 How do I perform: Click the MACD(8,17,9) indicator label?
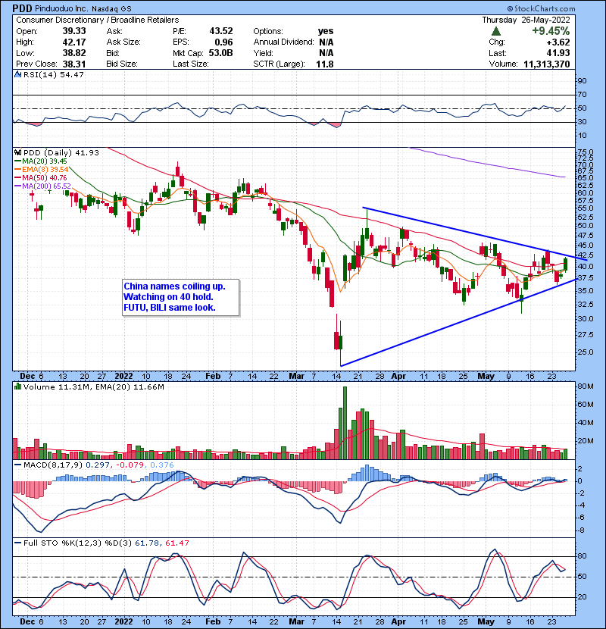click(x=53, y=465)
